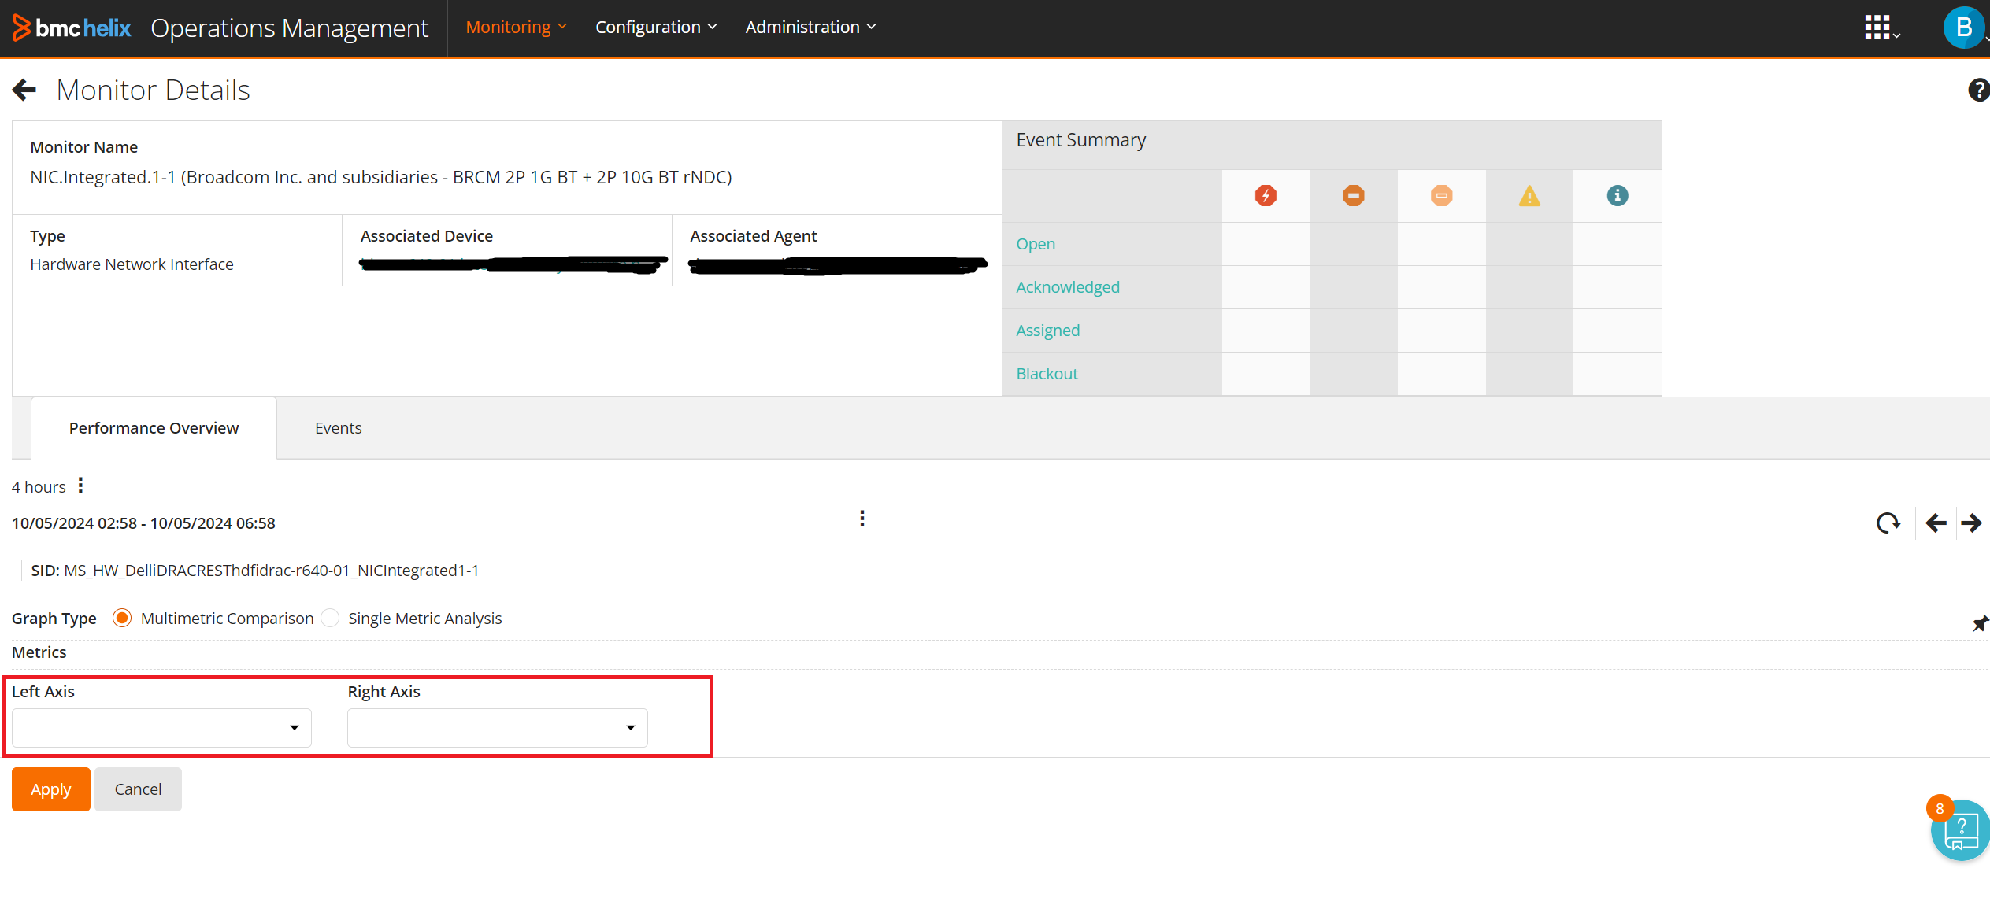1990x905 pixels.
Task: Click the Cancel button
Action: 138,789
